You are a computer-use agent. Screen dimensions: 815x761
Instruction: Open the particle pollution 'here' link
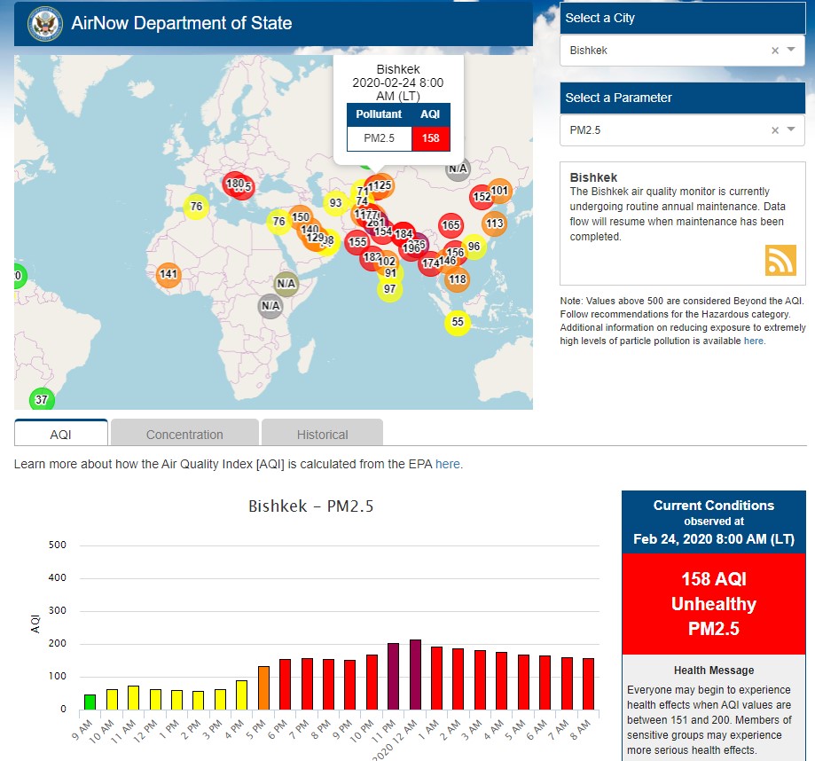(753, 341)
